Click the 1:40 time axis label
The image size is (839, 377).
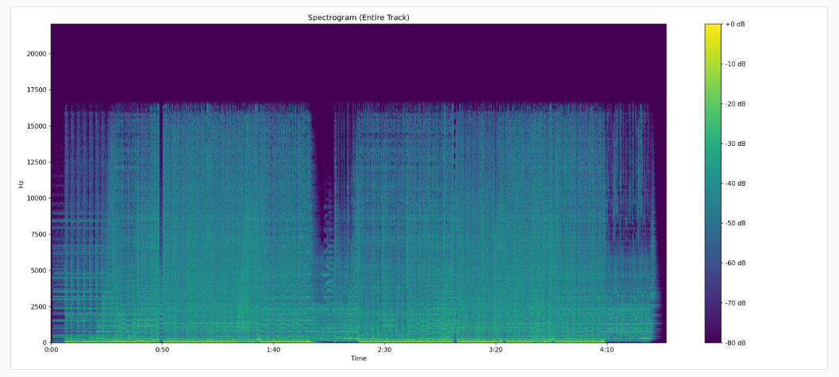pos(273,350)
